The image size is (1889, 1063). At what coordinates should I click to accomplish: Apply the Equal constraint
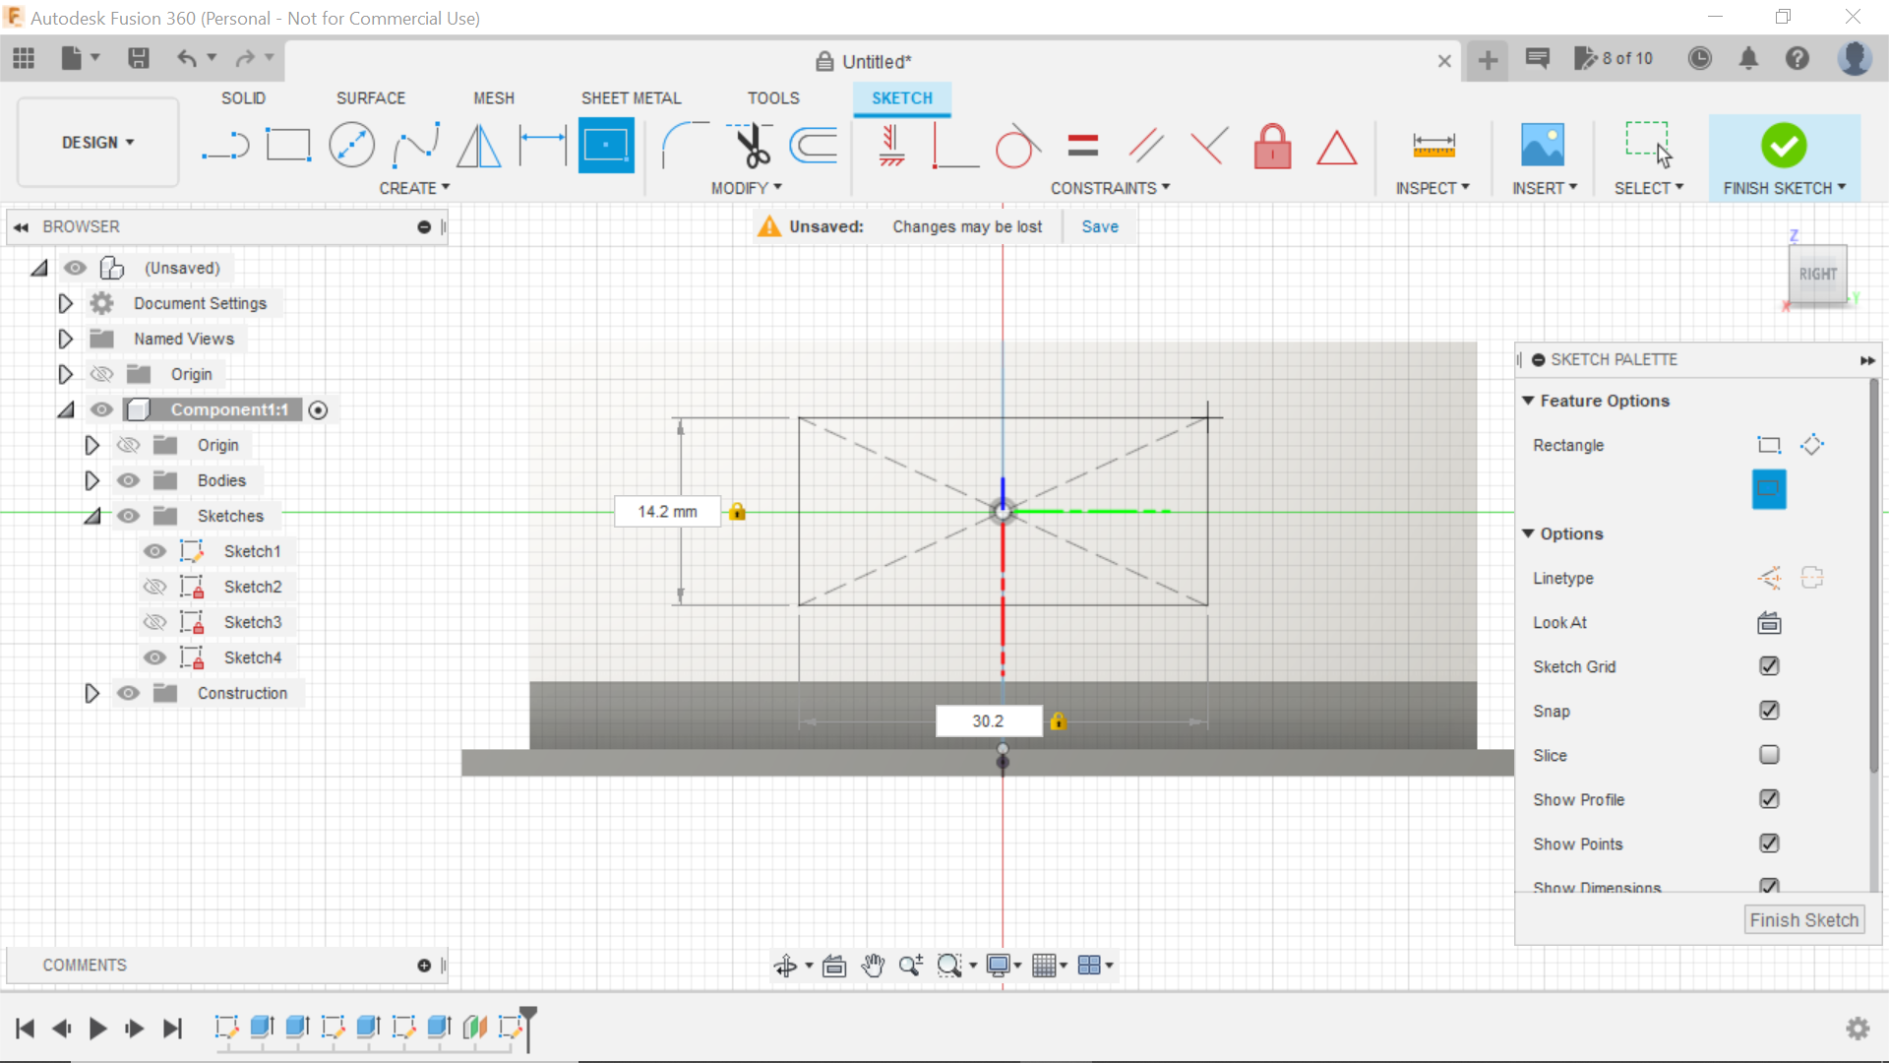(x=1081, y=145)
